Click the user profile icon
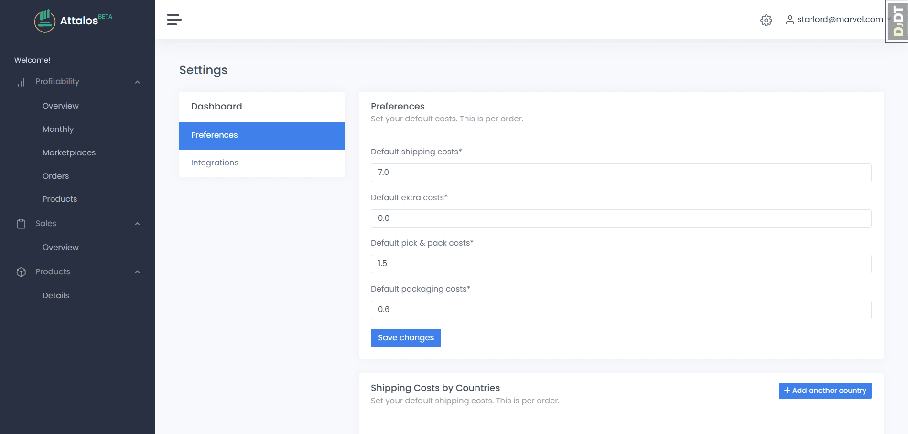908x434 pixels. [790, 20]
